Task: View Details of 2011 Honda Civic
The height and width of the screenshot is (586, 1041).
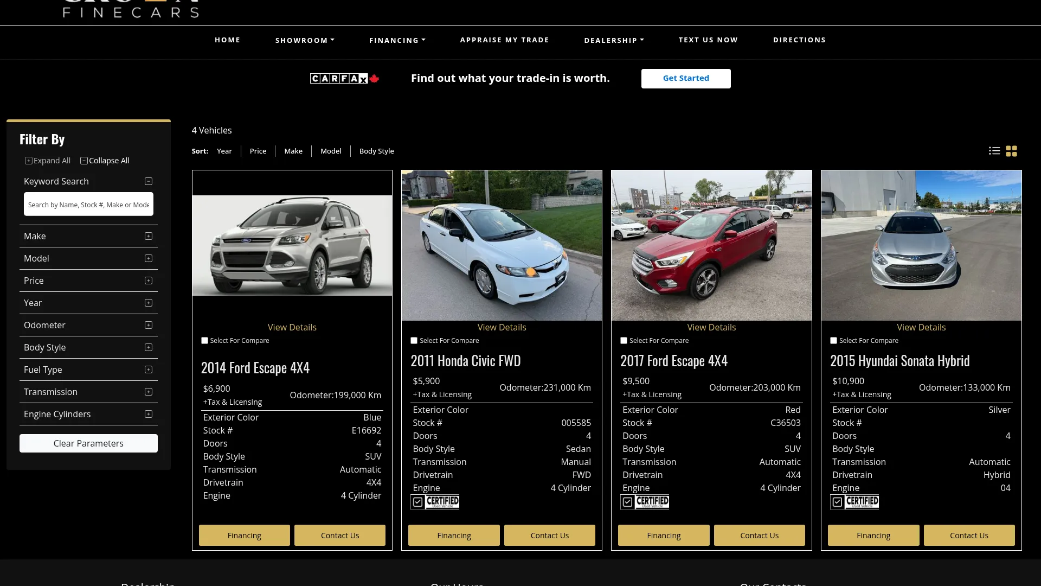Action: 502,328
